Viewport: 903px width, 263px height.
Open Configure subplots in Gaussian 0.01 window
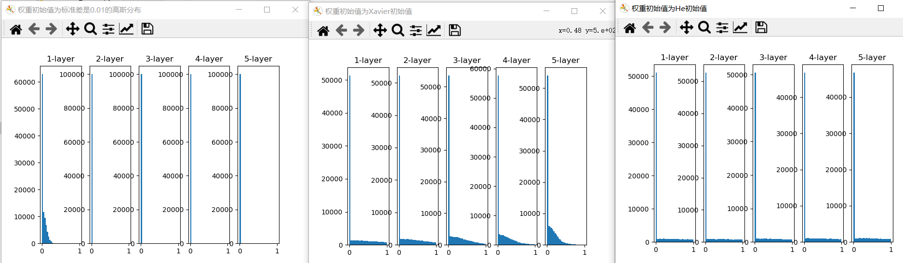point(108,29)
